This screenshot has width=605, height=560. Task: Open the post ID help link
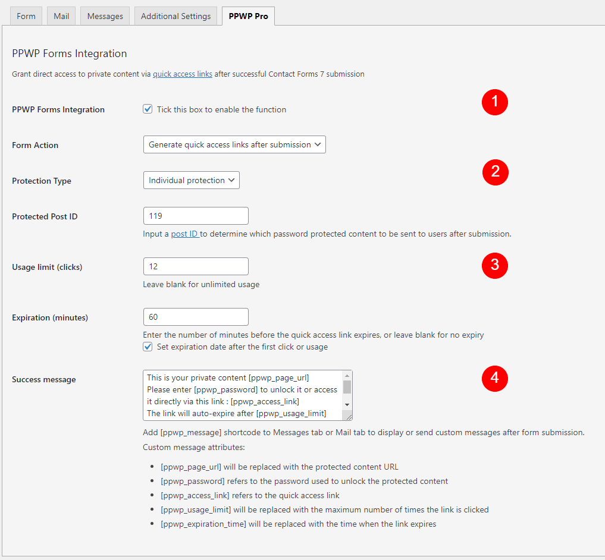[185, 234]
